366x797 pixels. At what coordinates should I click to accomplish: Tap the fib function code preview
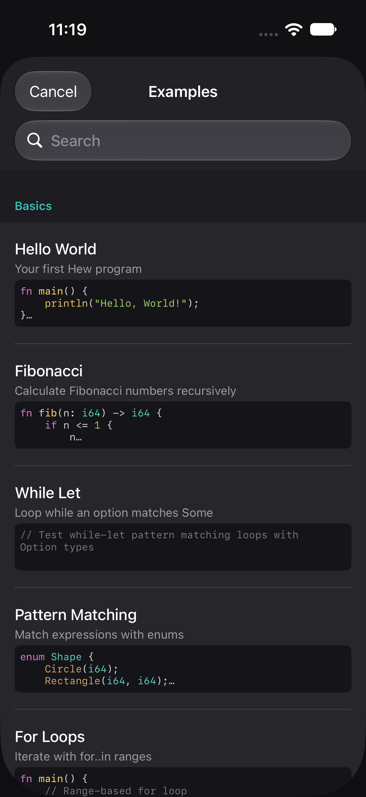click(x=183, y=425)
